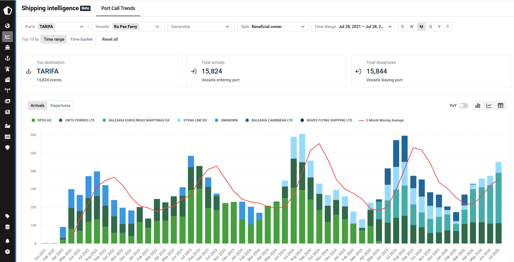Open the vessel ship icon in sidebar
Viewport: 514px width, 262px height.
(8, 47)
